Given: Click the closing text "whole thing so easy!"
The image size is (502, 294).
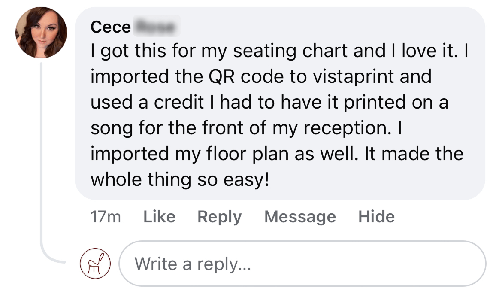Looking at the screenshot, I should click(180, 179).
